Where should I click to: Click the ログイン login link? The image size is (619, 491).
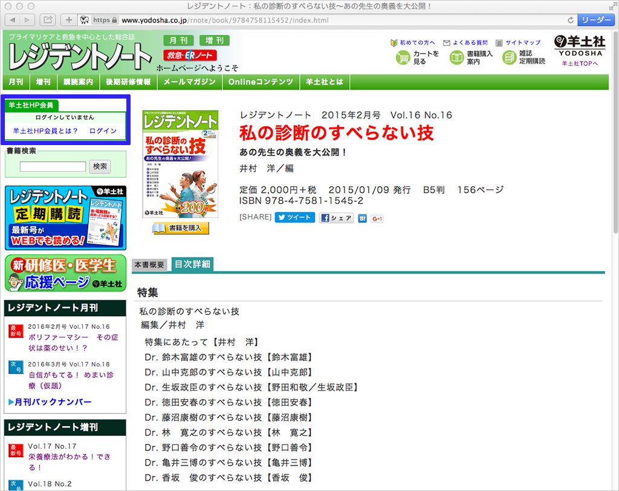tap(103, 131)
